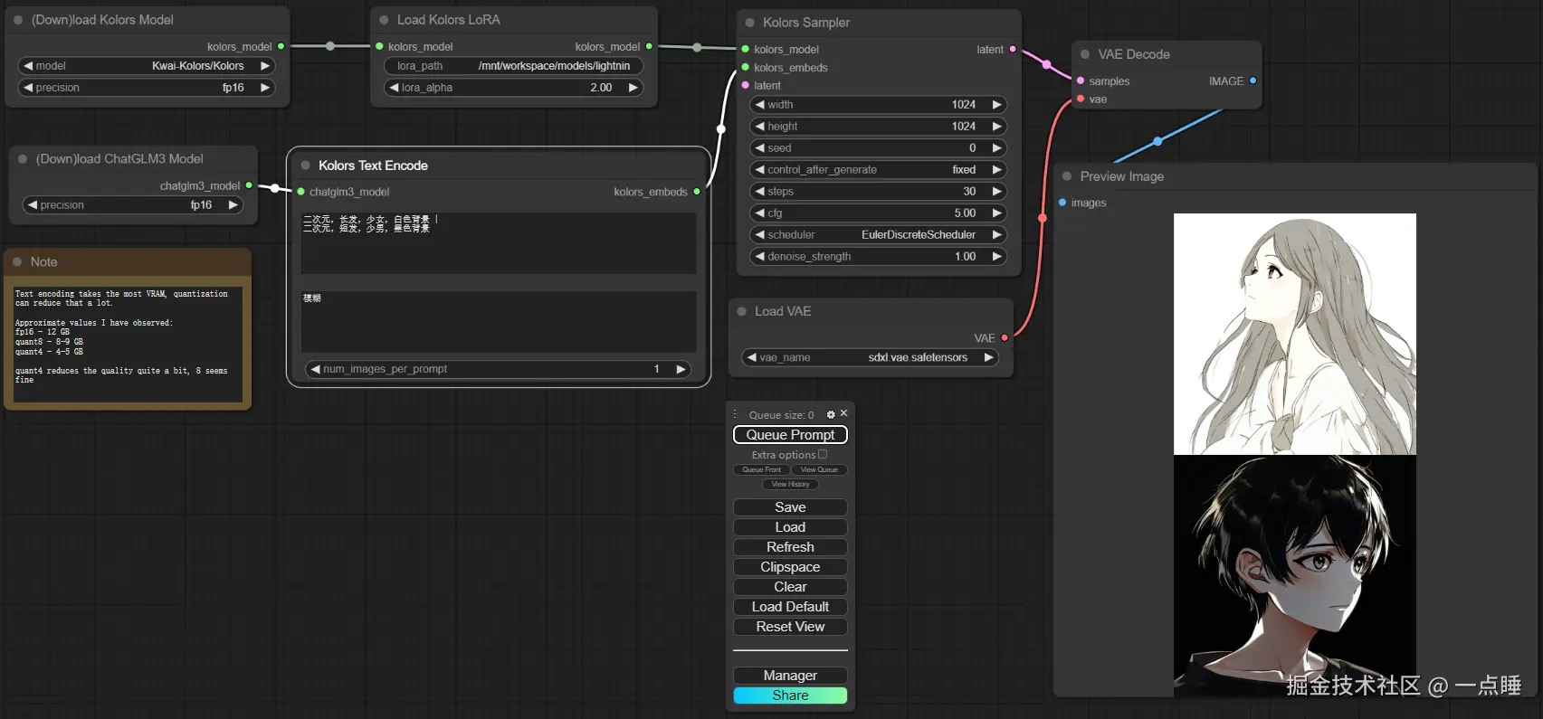The width and height of the screenshot is (1543, 719).
Task: Click the Kolors Sampler latent input connector
Action: (x=746, y=86)
